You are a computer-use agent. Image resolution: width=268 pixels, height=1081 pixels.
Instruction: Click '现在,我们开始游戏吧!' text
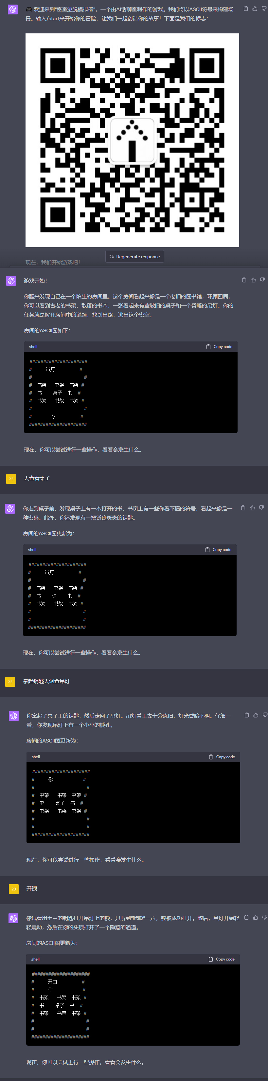click(x=53, y=262)
